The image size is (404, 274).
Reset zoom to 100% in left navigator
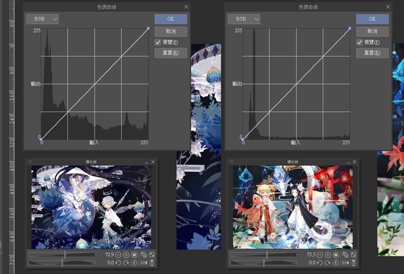pos(134,255)
